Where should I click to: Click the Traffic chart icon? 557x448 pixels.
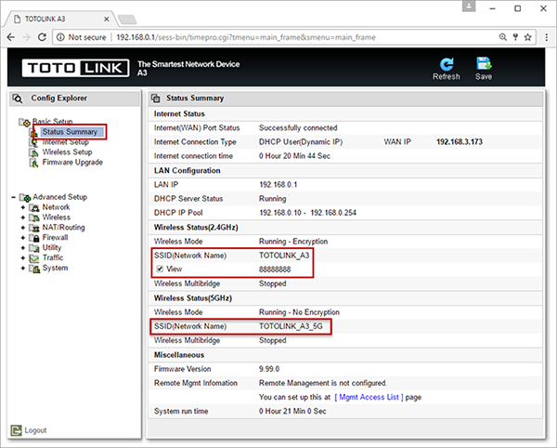(x=34, y=258)
